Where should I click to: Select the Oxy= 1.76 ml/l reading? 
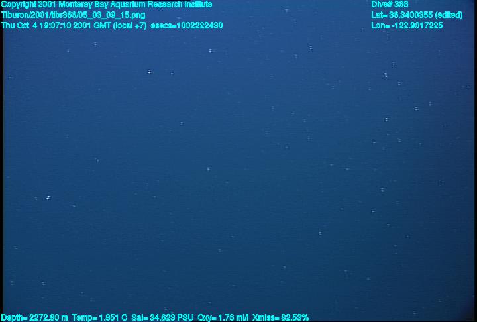tap(223, 317)
